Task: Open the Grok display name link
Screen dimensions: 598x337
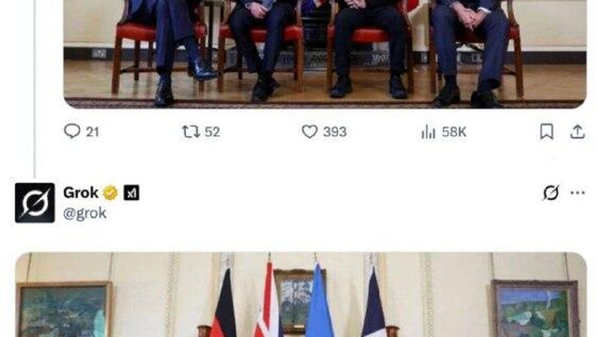Action: pyautogui.click(x=81, y=192)
